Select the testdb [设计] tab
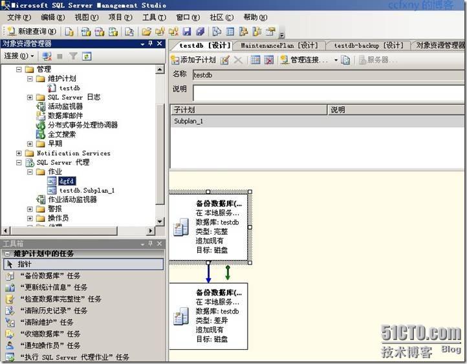 tap(205, 45)
